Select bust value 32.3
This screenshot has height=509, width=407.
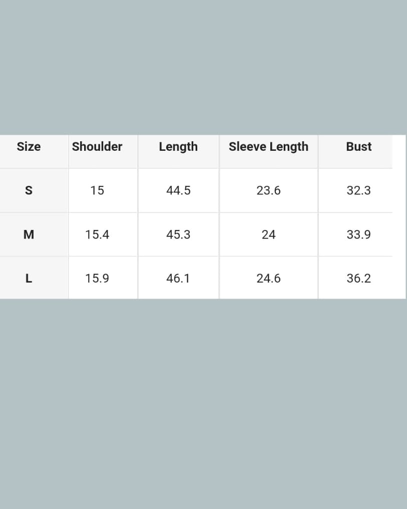pyautogui.click(x=358, y=190)
